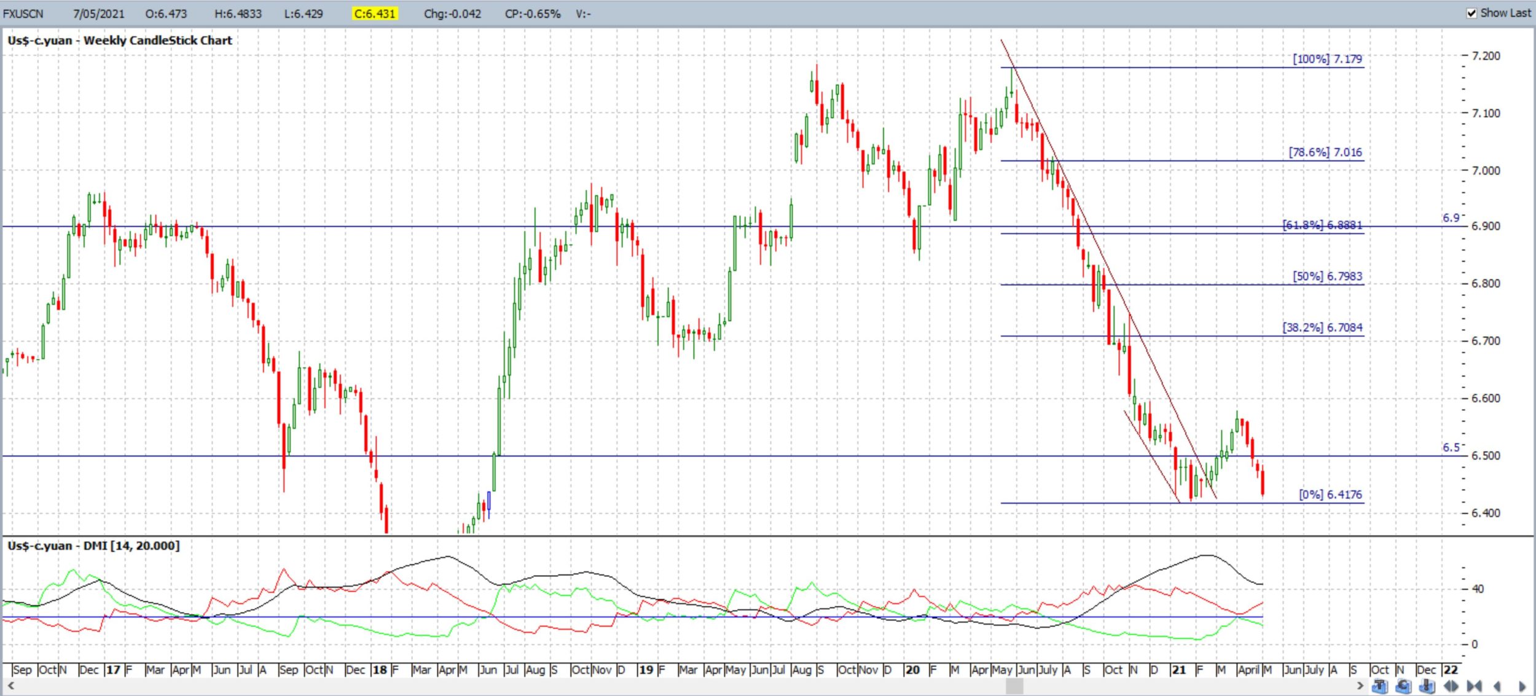Click the FXUSCN symbol label
The width and height of the screenshot is (1536, 696).
[x=23, y=14]
